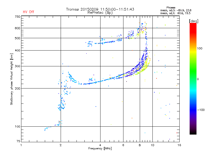Screen dimensions: 211x158
Task: Click the y-axis tick label '750'
Action: pos(17,17)
